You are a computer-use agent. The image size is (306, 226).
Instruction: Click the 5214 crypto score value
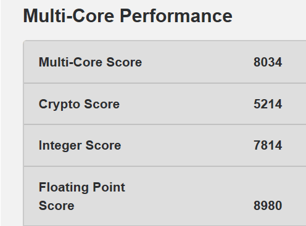click(268, 104)
